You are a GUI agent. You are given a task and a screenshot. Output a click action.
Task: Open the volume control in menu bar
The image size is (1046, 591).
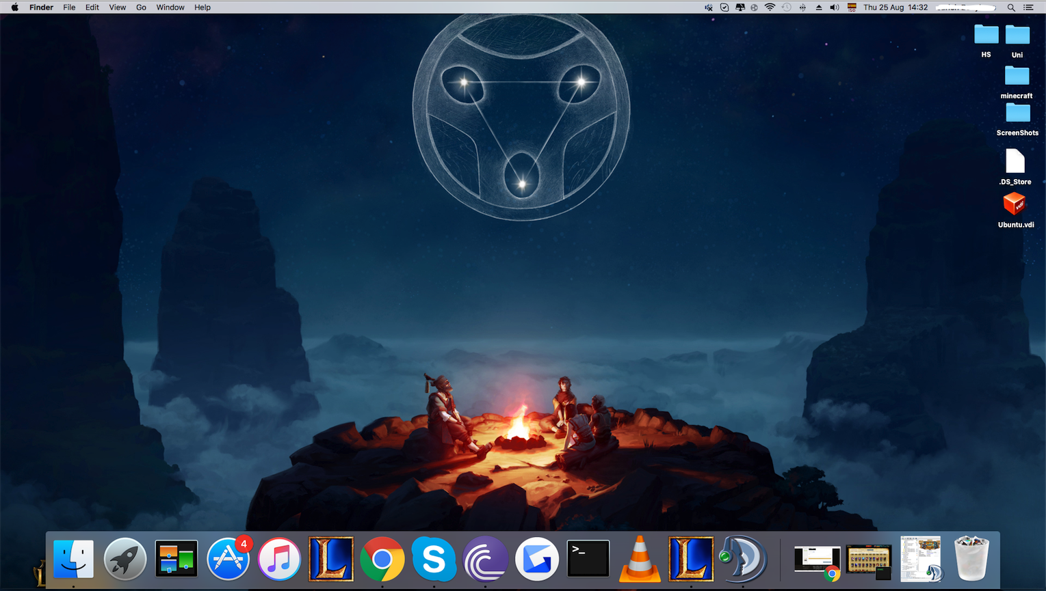click(x=835, y=8)
